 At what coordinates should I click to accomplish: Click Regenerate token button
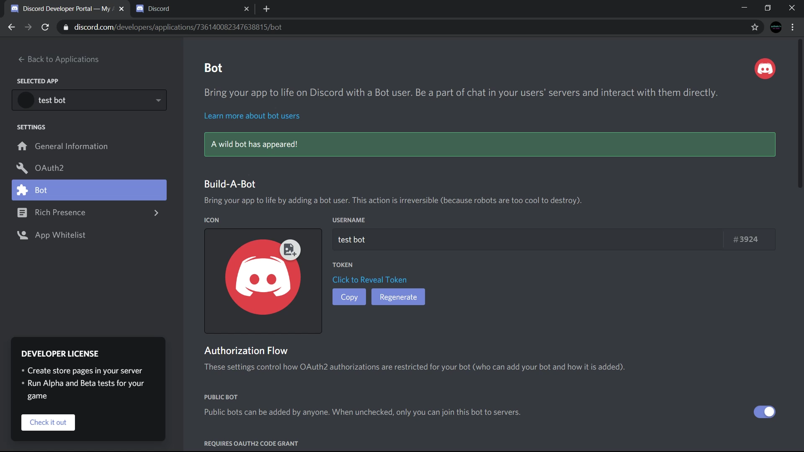coord(398,297)
